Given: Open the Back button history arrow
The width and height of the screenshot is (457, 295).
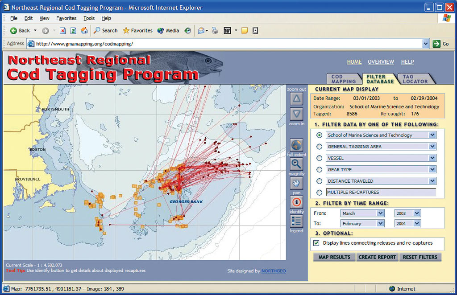Looking at the screenshot, I should (35, 30).
